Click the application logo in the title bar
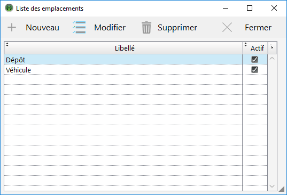The height and width of the screenshot is (195, 287). pyautogui.click(x=9, y=8)
